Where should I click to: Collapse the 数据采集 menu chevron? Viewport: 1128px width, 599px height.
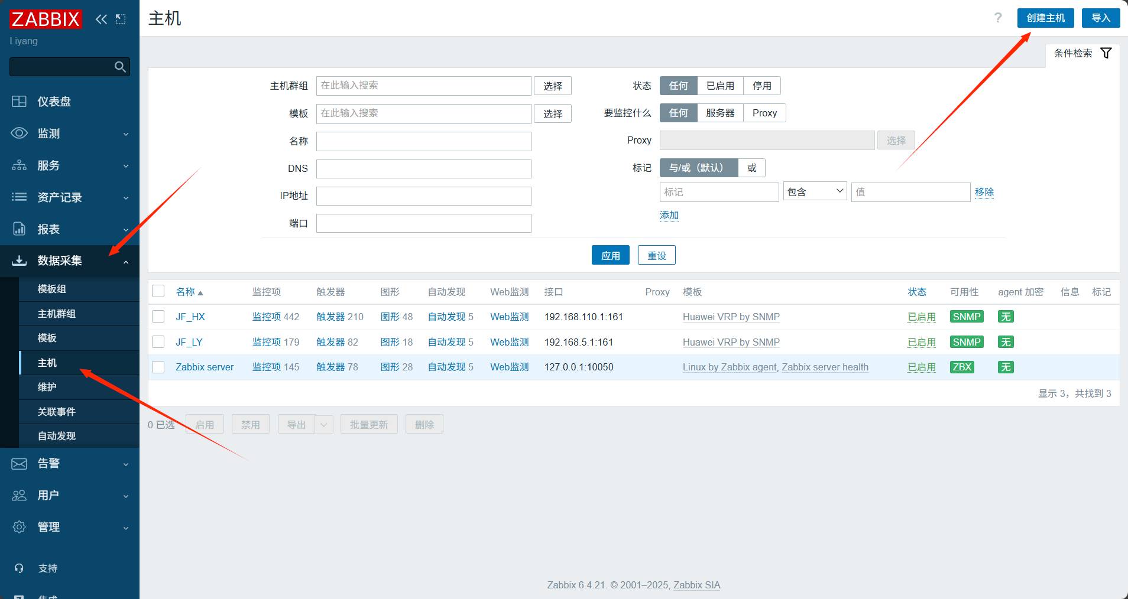pyautogui.click(x=126, y=262)
